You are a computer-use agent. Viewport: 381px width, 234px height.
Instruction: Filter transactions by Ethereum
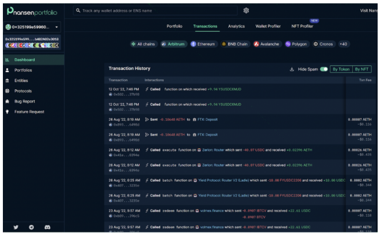click(x=203, y=44)
